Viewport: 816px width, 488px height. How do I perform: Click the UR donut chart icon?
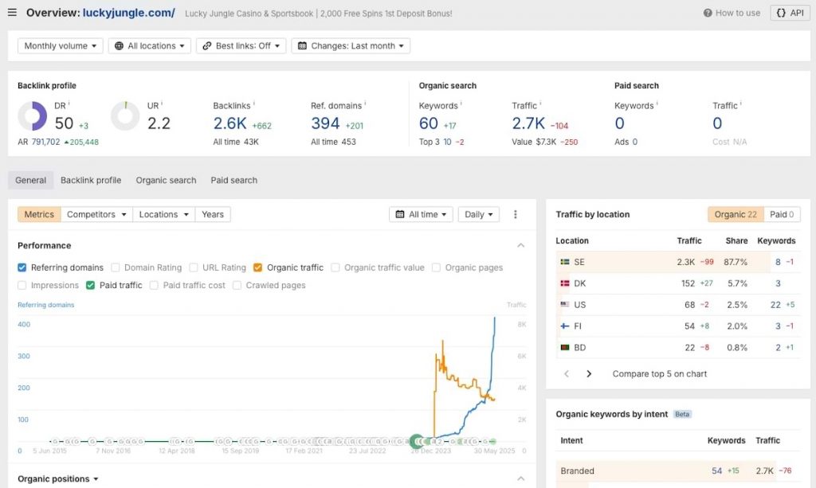point(125,116)
